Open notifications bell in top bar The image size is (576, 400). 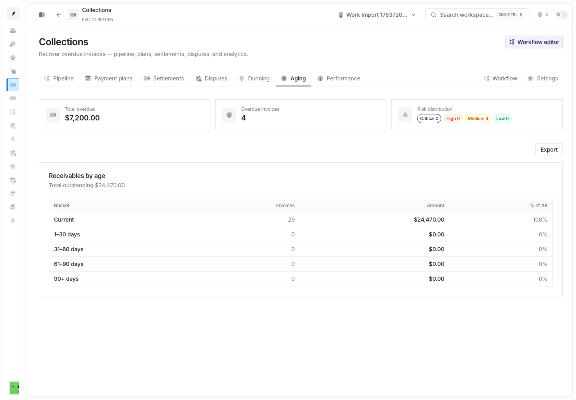(540, 15)
